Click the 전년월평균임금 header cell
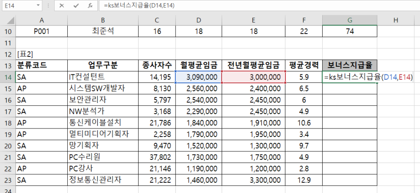The image size is (420, 193). tap(254, 66)
